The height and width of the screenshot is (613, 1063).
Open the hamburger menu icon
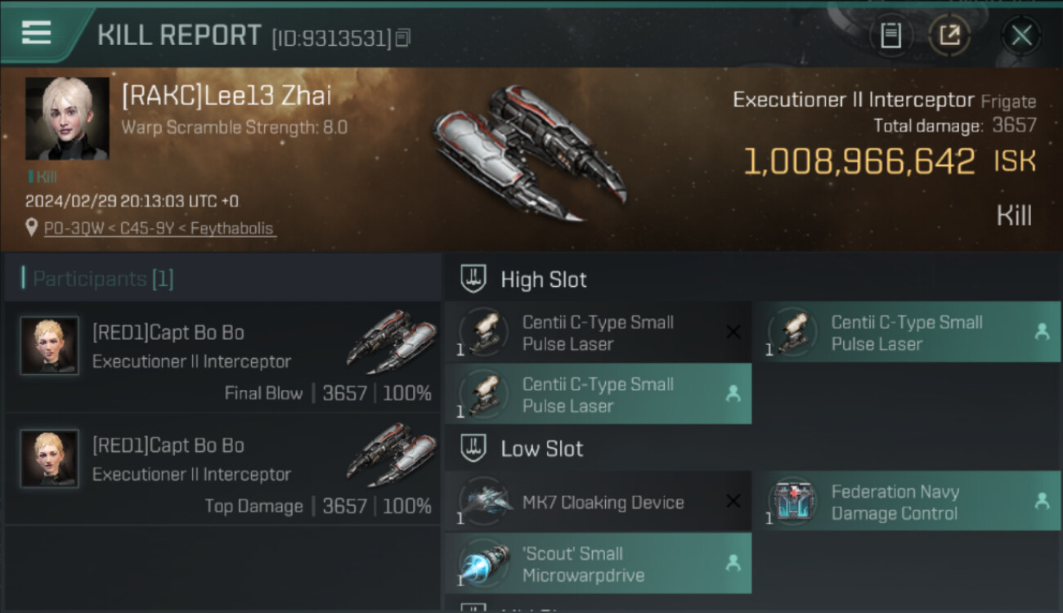(x=37, y=34)
